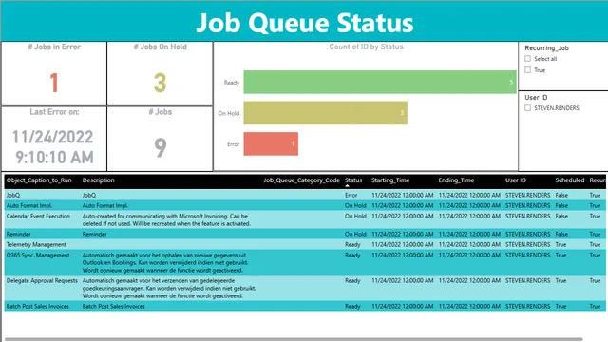Click the Ready axis label in chart
The image size is (608, 342).
[232, 83]
